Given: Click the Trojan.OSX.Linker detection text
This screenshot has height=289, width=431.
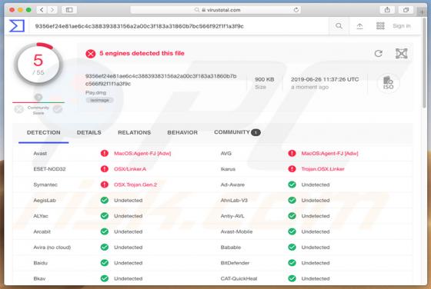Looking at the screenshot, I should click(322, 169).
